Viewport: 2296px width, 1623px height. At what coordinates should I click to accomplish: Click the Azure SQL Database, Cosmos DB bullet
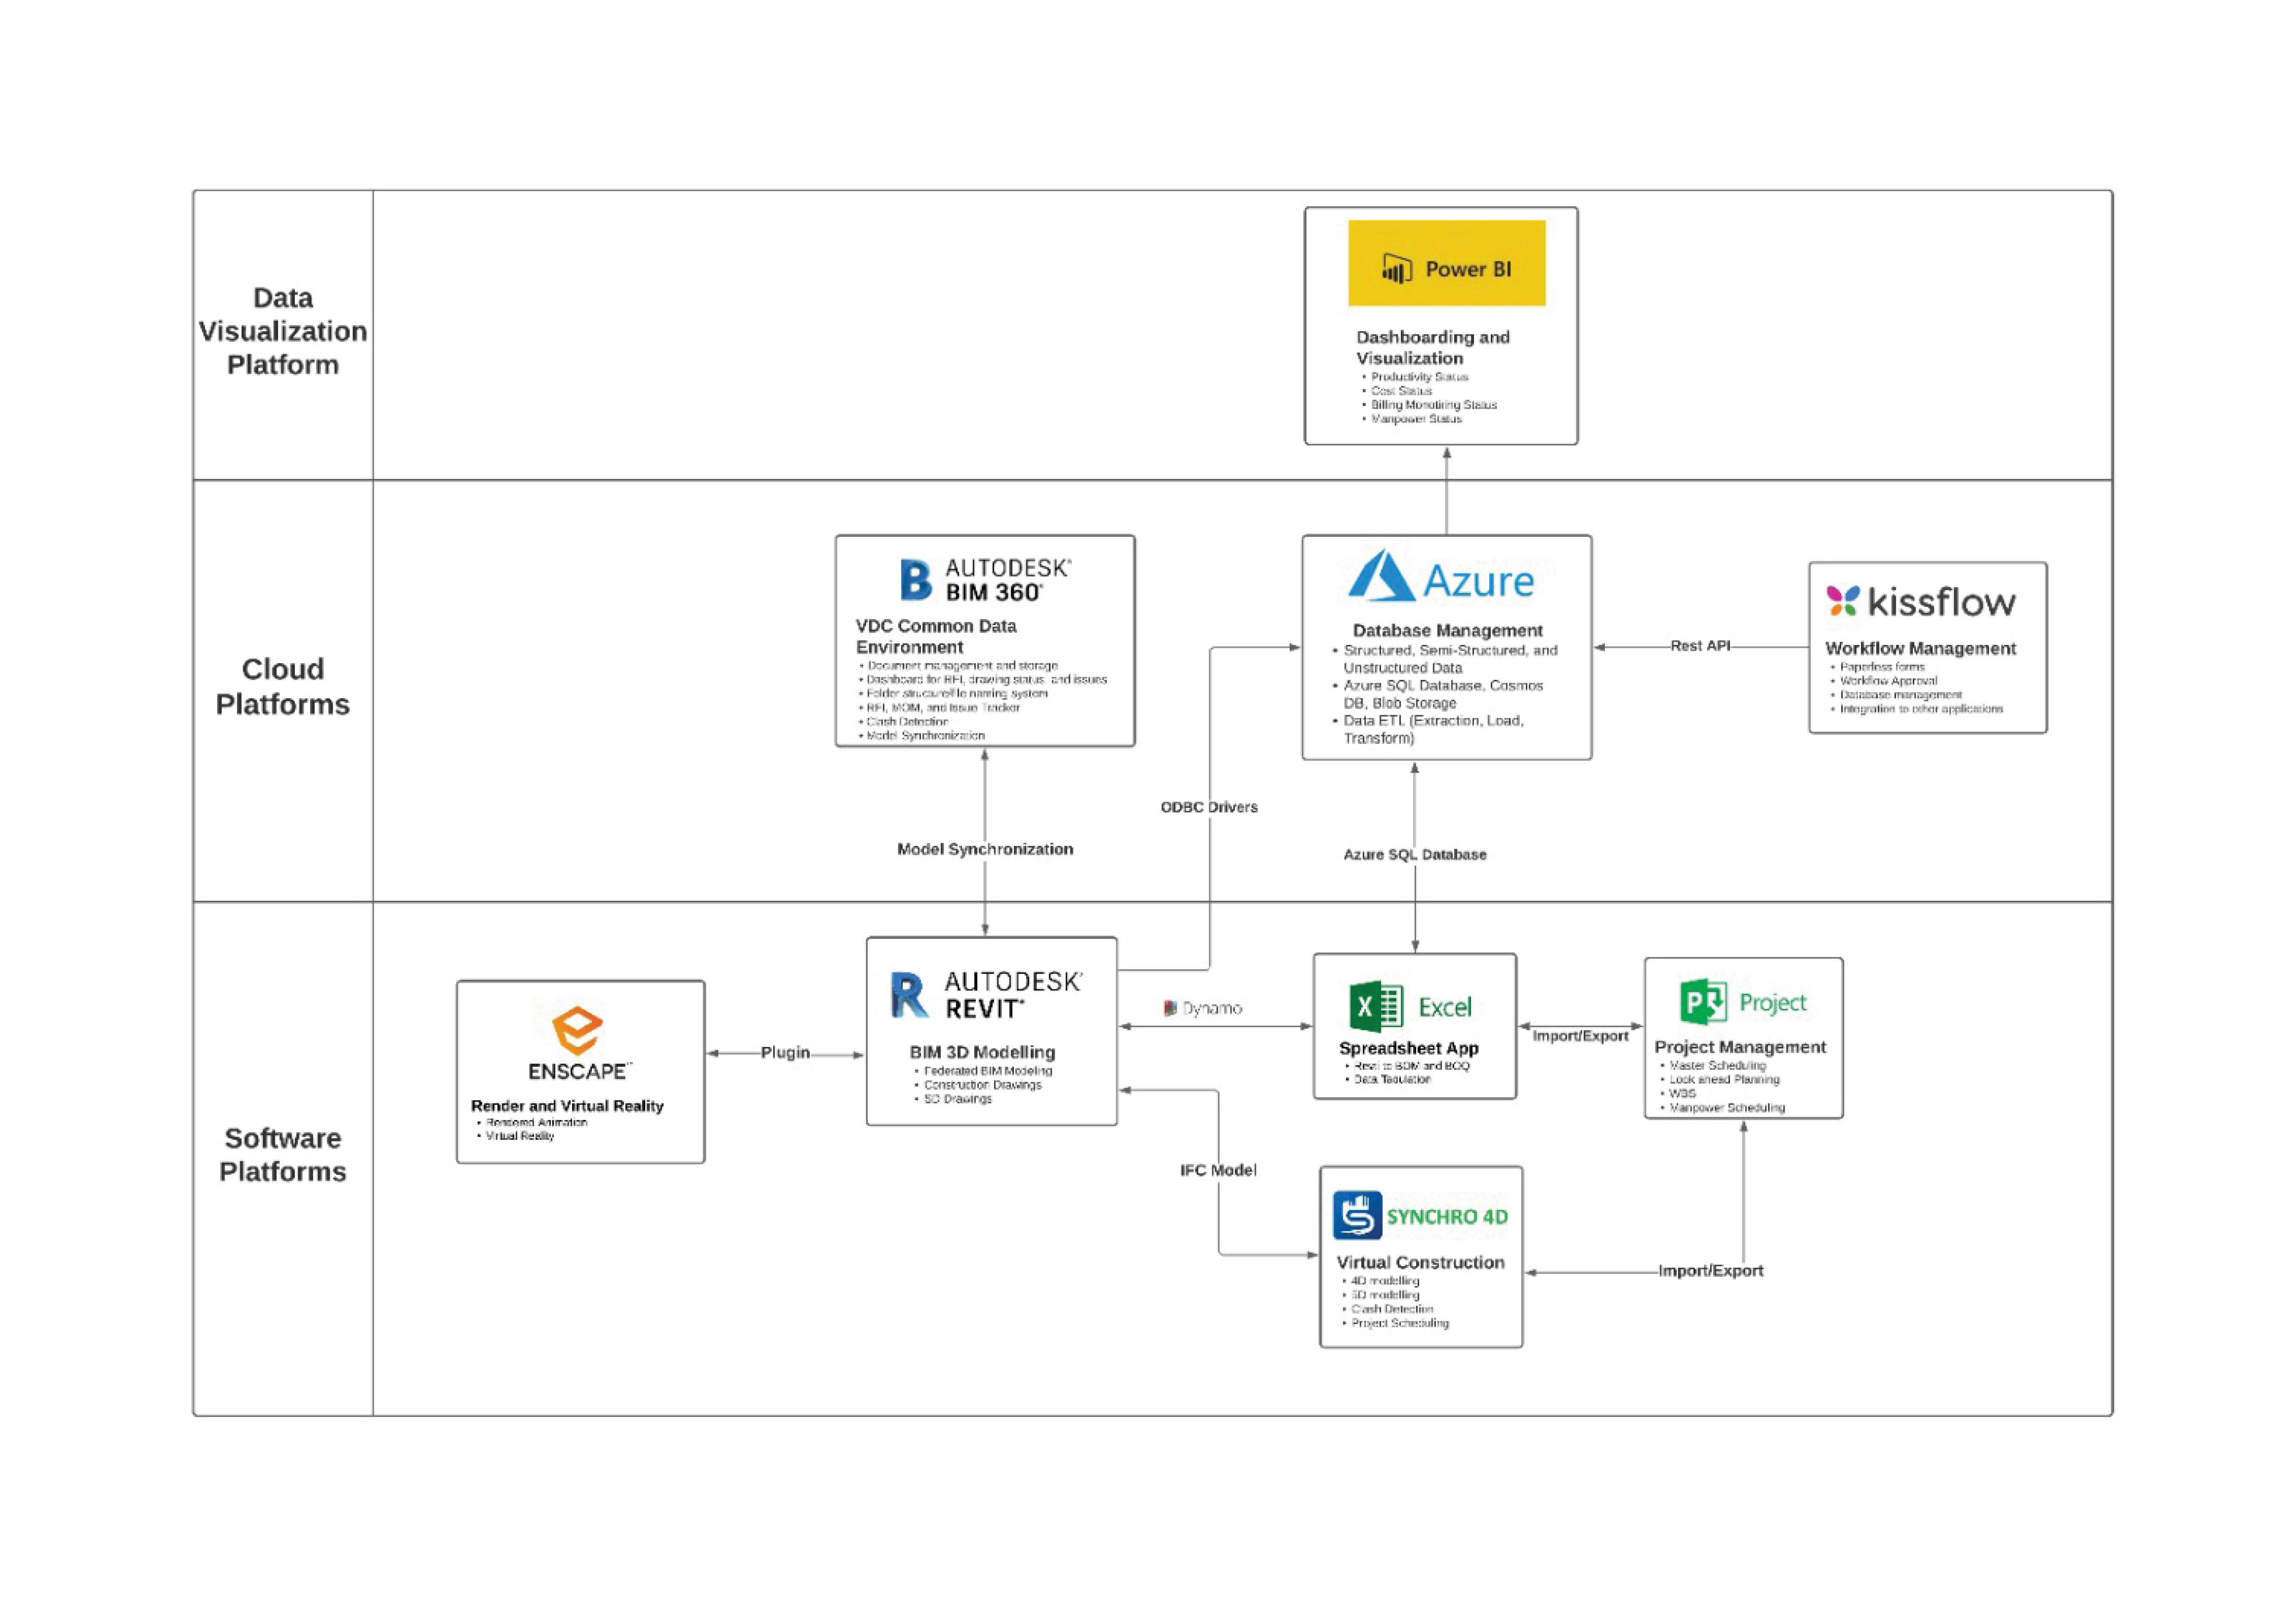pyautogui.click(x=1442, y=694)
